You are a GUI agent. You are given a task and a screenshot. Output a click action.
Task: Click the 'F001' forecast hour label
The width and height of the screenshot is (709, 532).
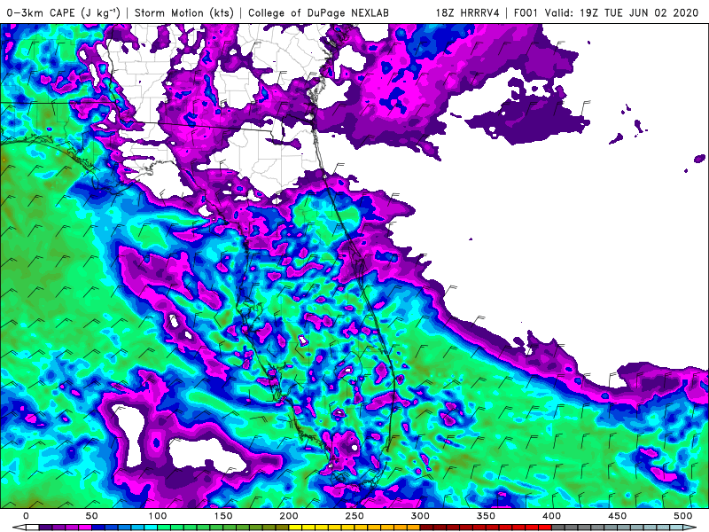click(526, 12)
